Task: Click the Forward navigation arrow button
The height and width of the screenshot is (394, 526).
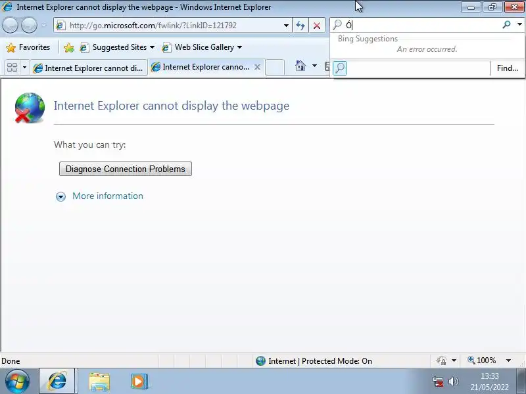Action: [x=29, y=25]
